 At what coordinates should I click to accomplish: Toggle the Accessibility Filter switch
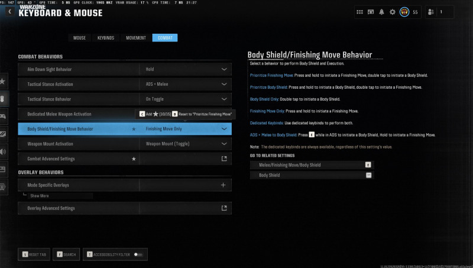[x=138, y=254]
